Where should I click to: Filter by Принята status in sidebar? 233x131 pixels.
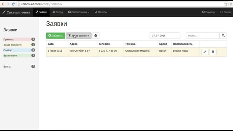point(19,39)
